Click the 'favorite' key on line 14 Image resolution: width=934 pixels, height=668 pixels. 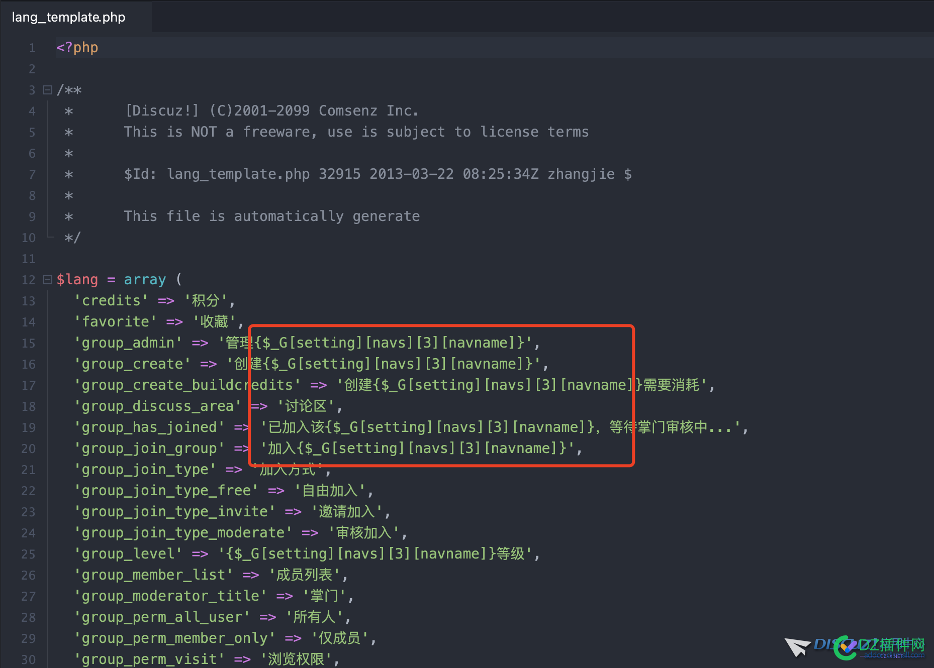(116, 321)
